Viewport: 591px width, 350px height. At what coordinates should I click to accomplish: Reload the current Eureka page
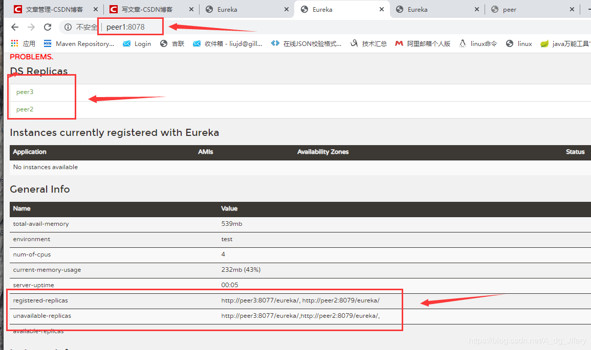pyautogui.click(x=48, y=27)
